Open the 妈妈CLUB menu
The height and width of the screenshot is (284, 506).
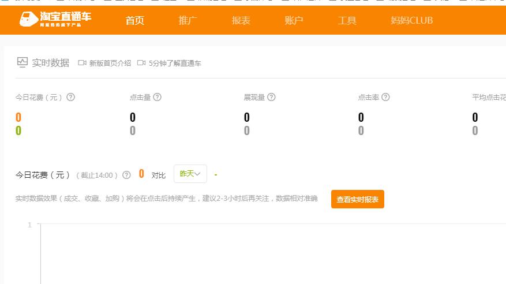[411, 21]
